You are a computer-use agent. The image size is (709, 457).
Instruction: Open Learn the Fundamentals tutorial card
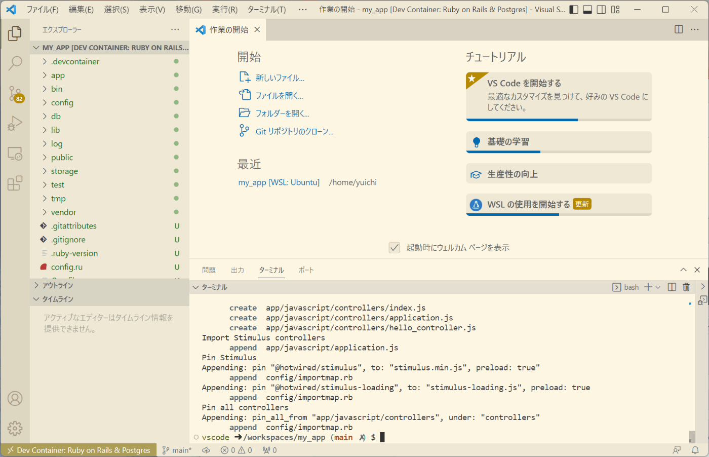click(559, 142)
